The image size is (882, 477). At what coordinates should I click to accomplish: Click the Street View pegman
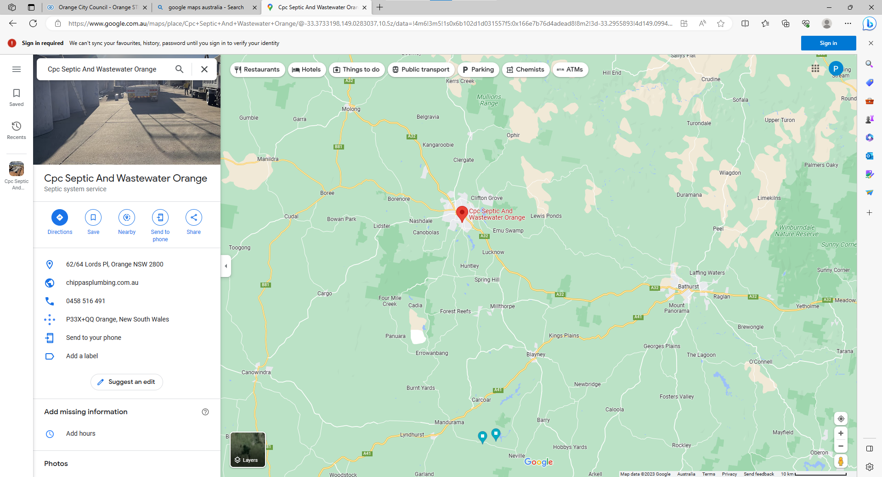pyautogui.click(x=841, y=461)
